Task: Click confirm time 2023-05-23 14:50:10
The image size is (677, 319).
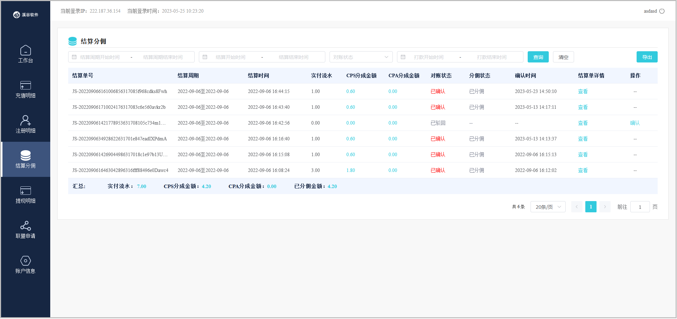Action: click(x=535, y=91)
